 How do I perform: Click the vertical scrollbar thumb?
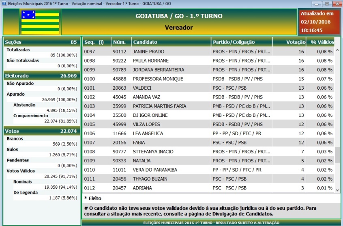[x=337, y=155]
